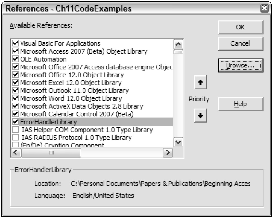
Task: Click the Priority up arrow button
Action: coord(200,83)
